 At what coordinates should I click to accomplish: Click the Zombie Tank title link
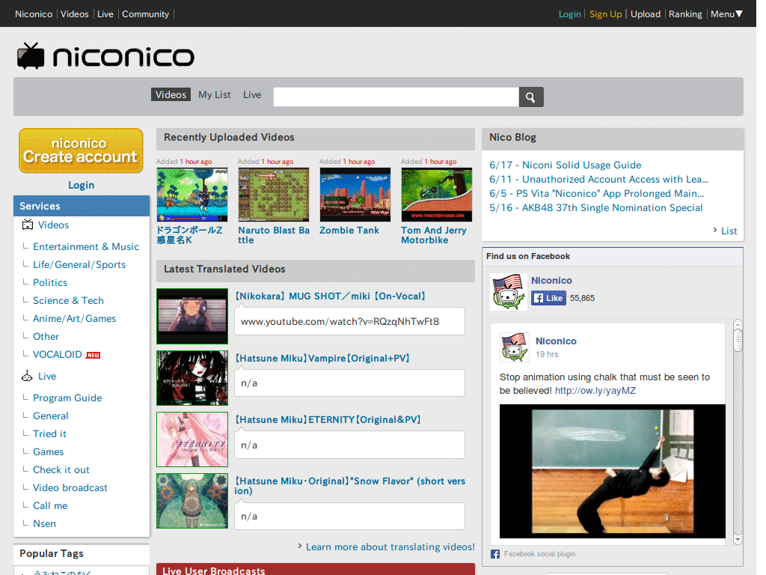pyautogui.click(x=349, y=231)
